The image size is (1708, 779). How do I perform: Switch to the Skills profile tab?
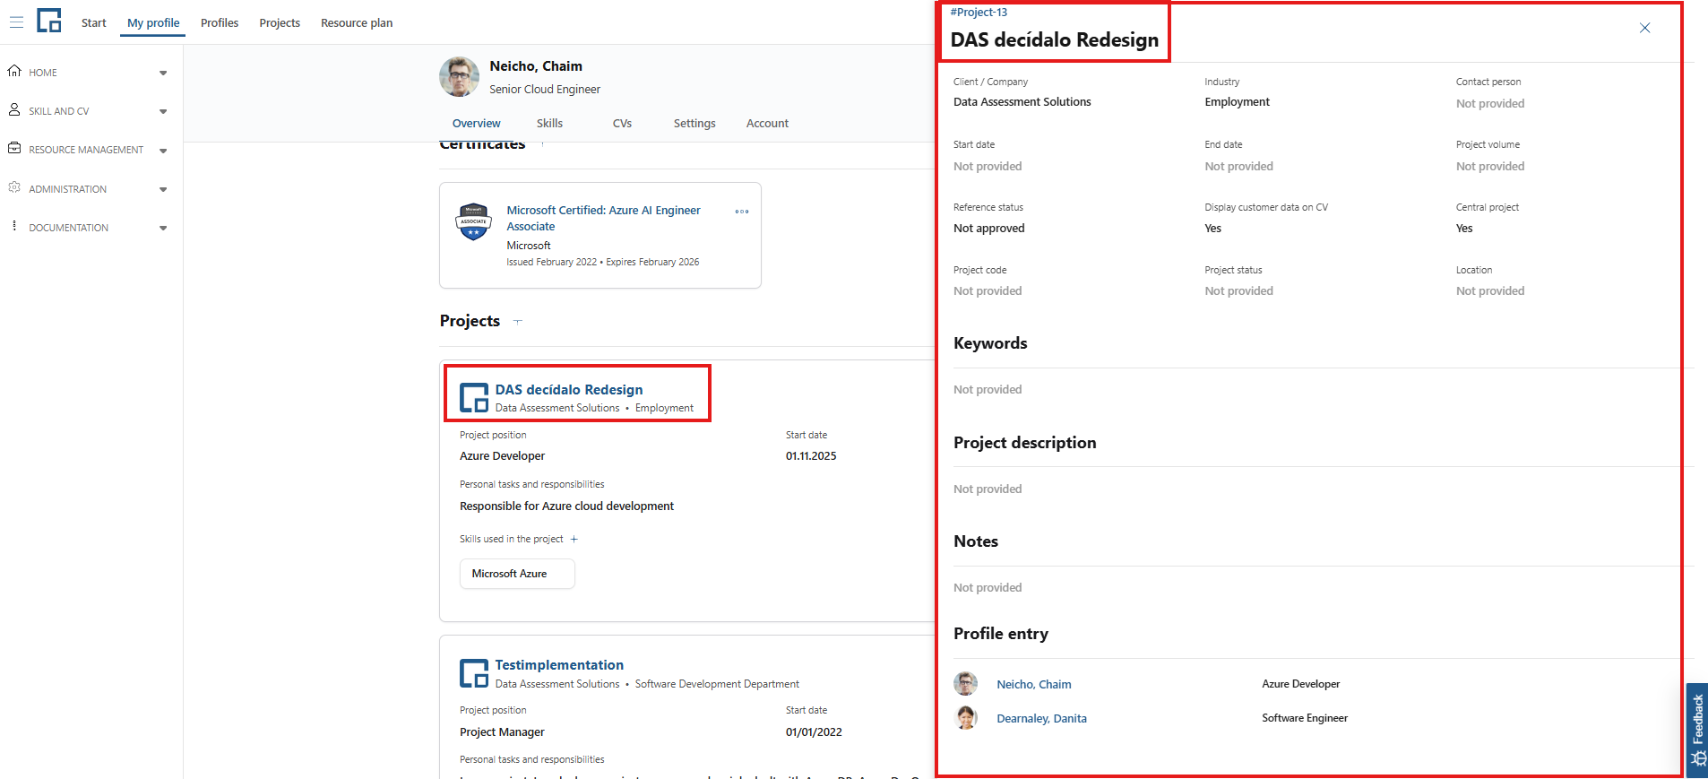coord(549,124)
